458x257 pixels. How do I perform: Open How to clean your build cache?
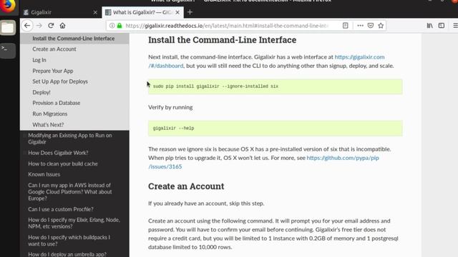(63, 163)
